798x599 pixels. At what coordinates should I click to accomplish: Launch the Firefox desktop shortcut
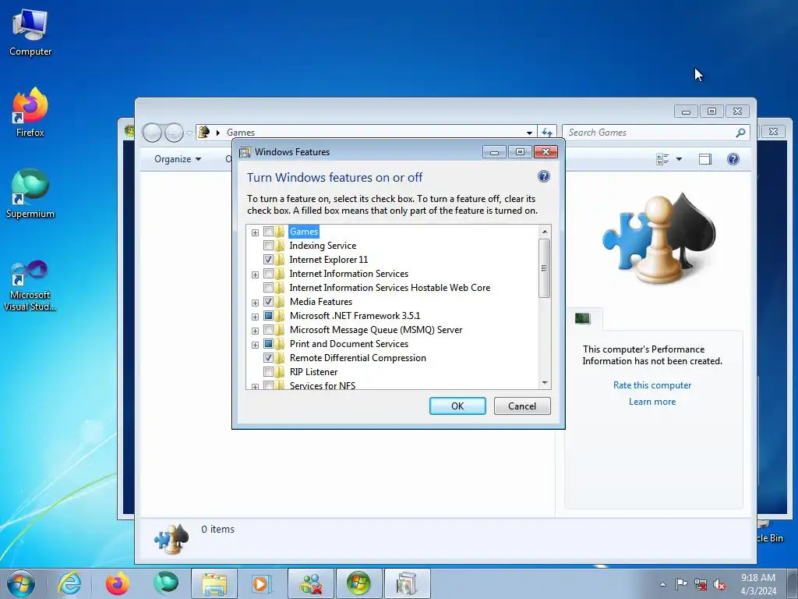[30, 113]
